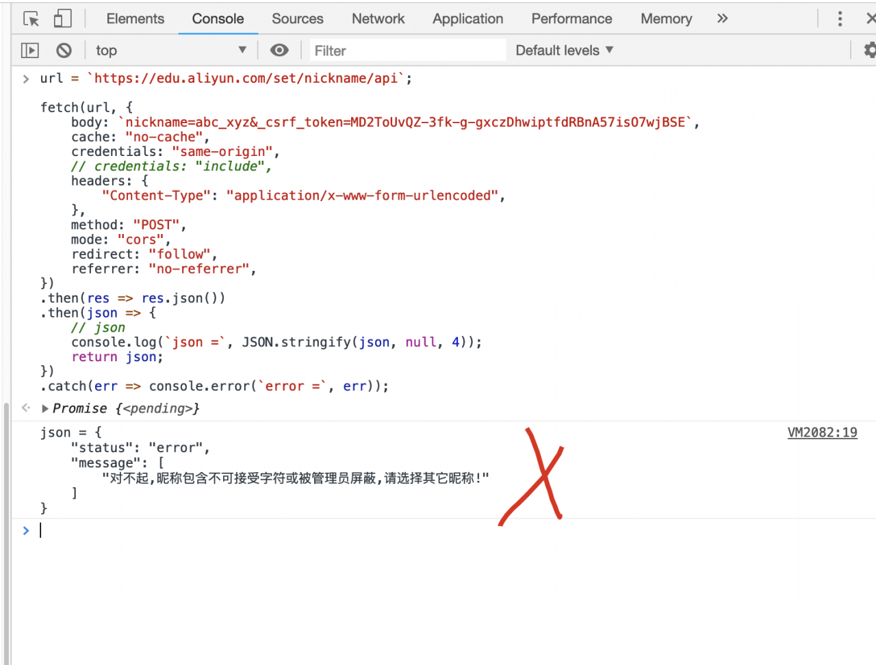
Task: Switch to the Elements tab
Action: (136, 18)
